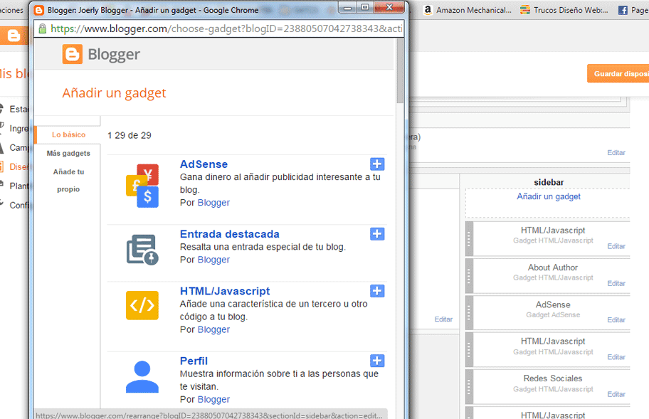649x419 pixels.
Task: Click the AdSense currency symbols icon
Action: pyautogui.click(x=142, y=186)
